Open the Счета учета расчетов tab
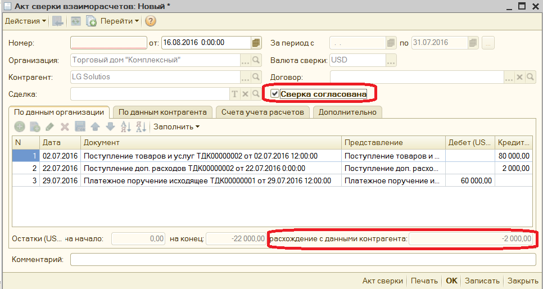The width and height of the screenshot is (543, 289). (263, 112)
